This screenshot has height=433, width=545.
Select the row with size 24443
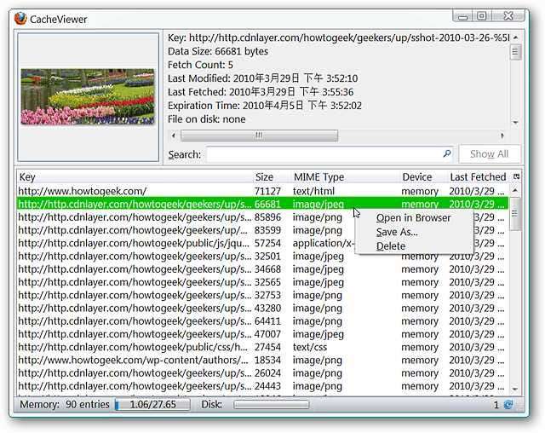[262, 386]
